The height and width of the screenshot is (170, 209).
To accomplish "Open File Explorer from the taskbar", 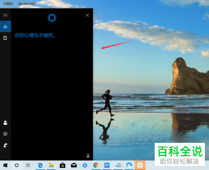I will tap(51, 165).
